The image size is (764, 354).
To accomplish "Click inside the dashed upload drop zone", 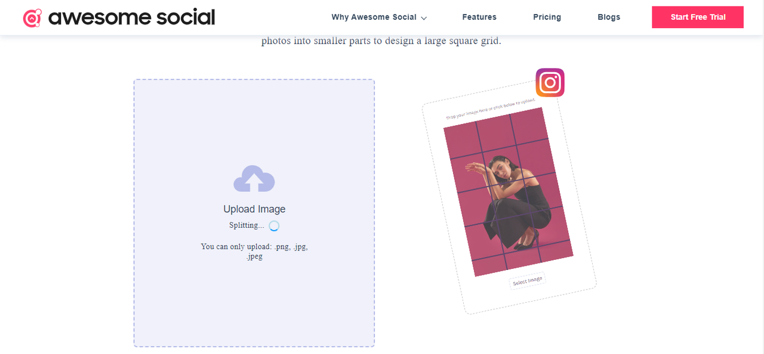I will point(254,213).
